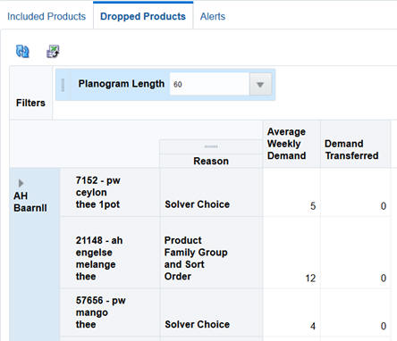Image resolution: width=397 pixels, height=341 pixels.
Task: Click demand transferred 0 for product 57656
Action: (x=384, y=326)
